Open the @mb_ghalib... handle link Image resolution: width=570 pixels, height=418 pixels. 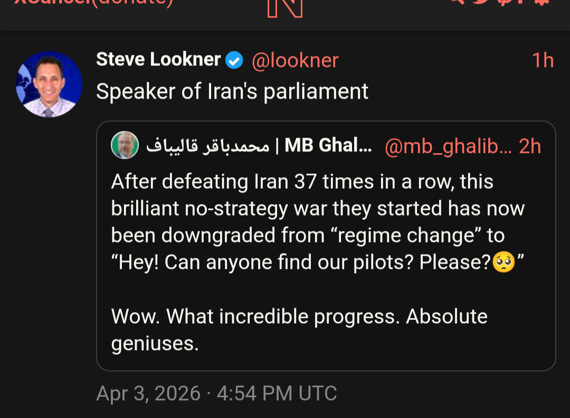pos(449,147)
